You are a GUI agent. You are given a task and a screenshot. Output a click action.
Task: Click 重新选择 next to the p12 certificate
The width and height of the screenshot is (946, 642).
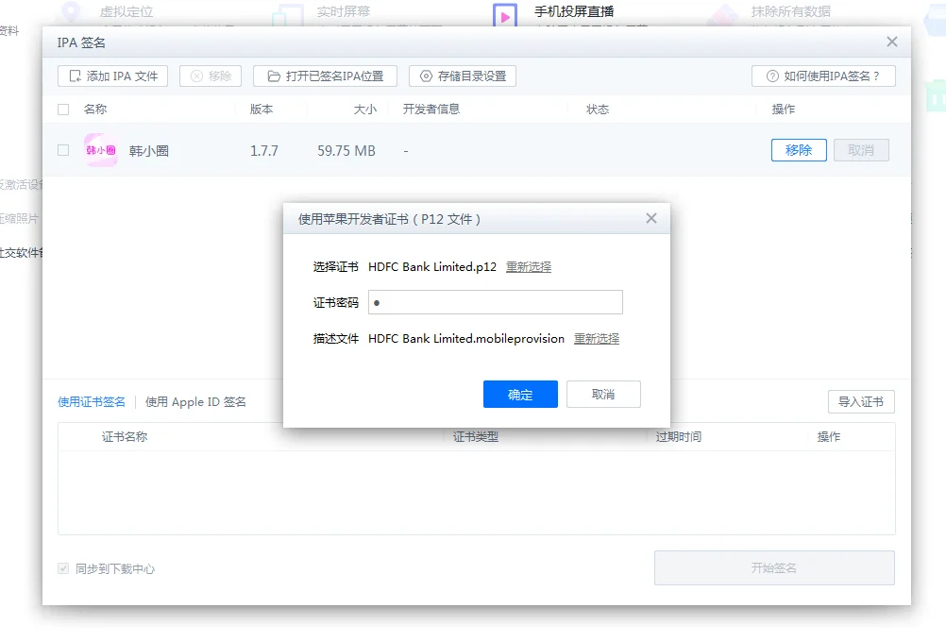[x=529, y=267]
